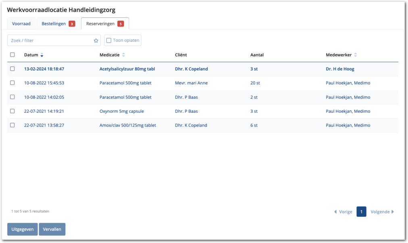Click the star favorite icon in search field
Screen dimensions: 408x243
click(96, 41)
